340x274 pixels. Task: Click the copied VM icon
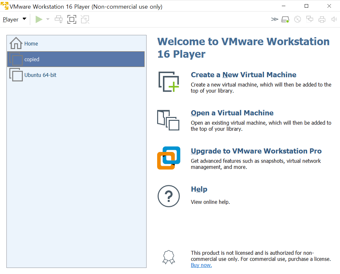click(x=16, y=59)
